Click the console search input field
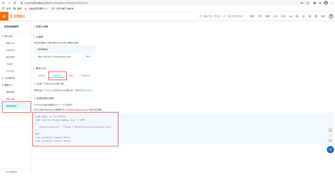The image size is (335, 177). click(221, 16)
